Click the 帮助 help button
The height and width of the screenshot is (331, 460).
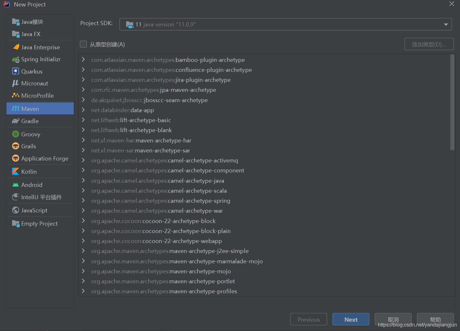[435, 319]
